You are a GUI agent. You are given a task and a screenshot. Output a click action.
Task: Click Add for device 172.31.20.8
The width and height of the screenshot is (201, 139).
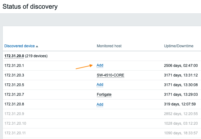point(100,104)
